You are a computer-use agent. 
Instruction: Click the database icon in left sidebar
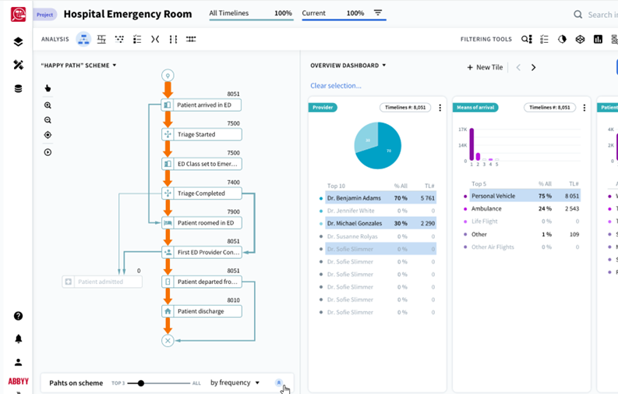click(18, 89)
